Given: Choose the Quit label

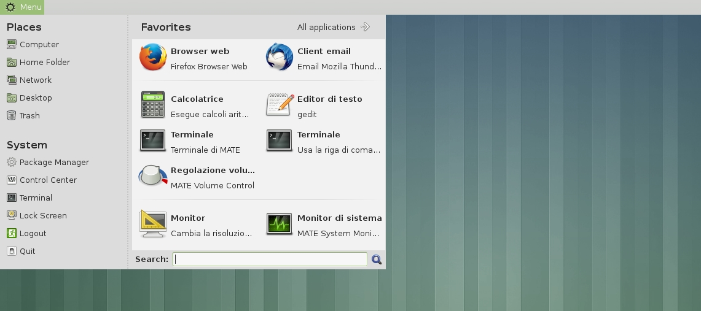Looking at the screenshot, I should click(28, 251).
